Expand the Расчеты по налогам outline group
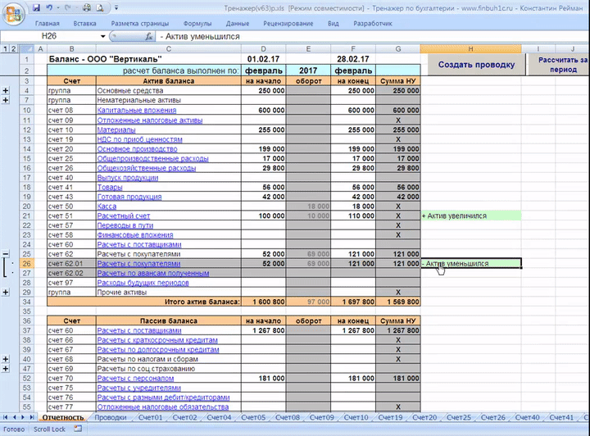Viewport: 590px width, 436px height. 6,359
